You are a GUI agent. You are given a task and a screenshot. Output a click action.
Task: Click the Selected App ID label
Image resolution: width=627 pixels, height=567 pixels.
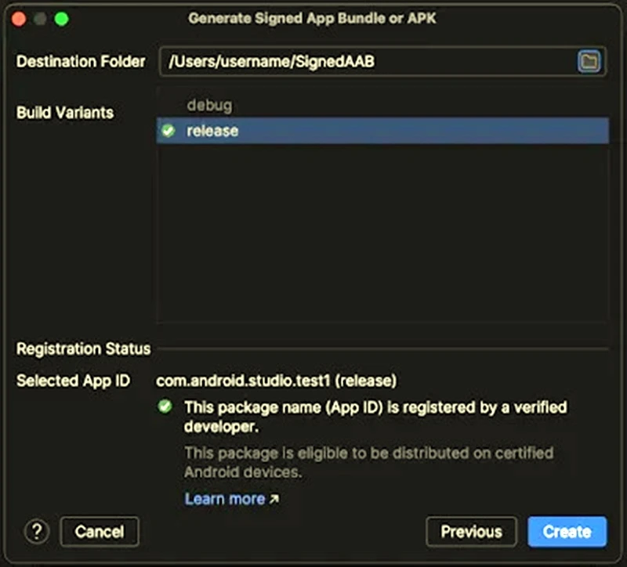(73, 381)
